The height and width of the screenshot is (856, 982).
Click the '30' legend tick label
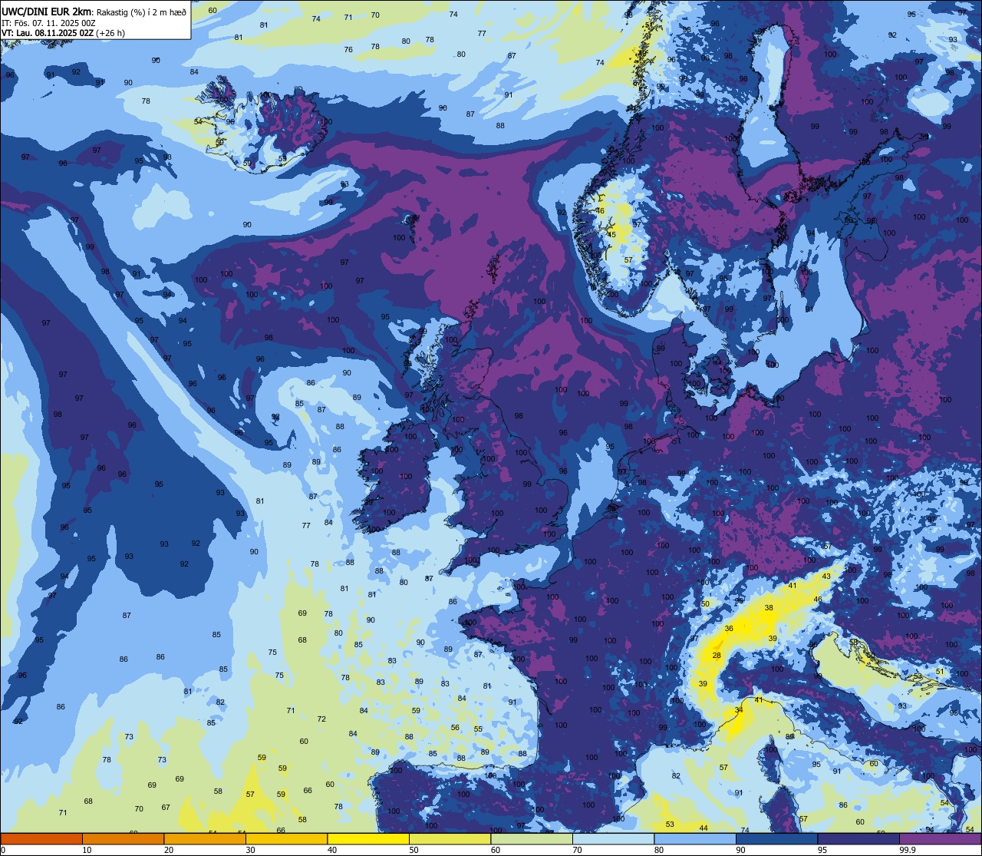tap(250, 850)
